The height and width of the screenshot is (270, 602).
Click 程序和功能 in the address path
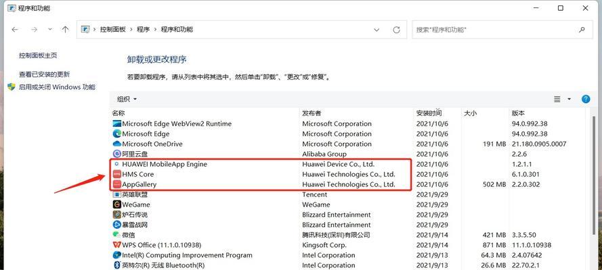177,30
